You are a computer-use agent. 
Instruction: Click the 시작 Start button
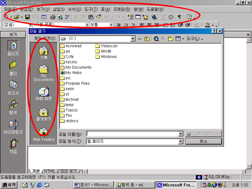(x=9, y=185)
